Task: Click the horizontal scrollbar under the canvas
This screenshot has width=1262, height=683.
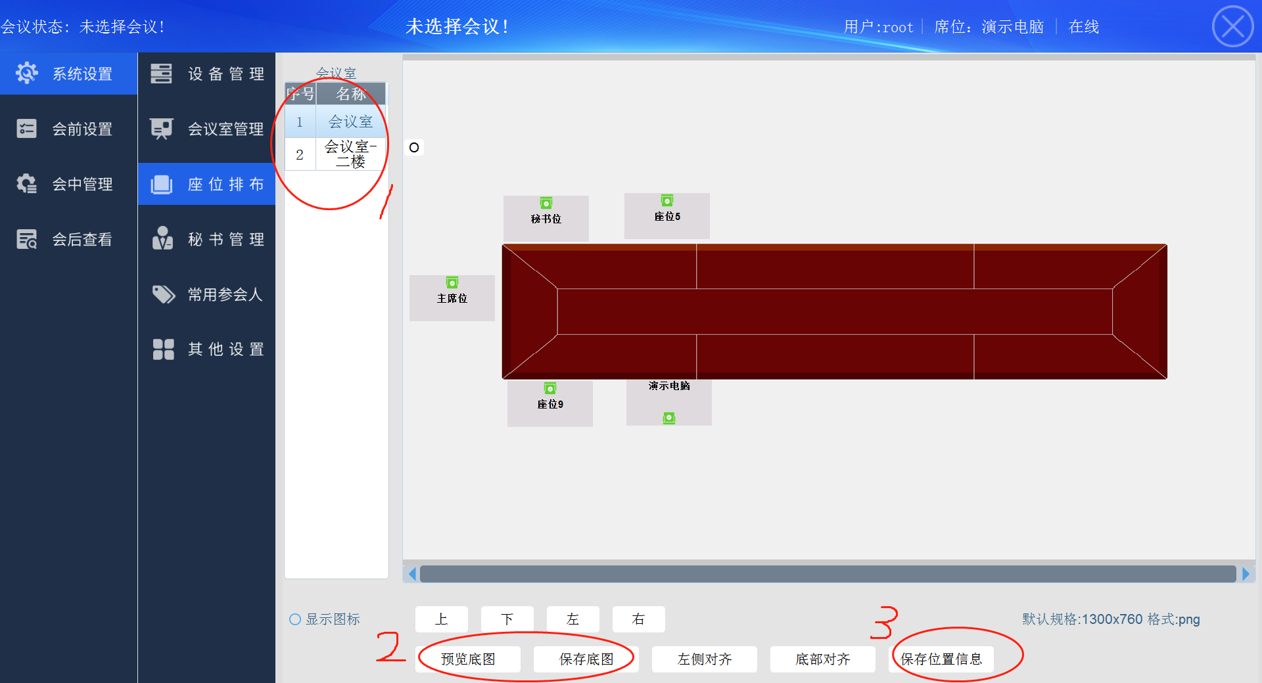Action: point(828,574)
